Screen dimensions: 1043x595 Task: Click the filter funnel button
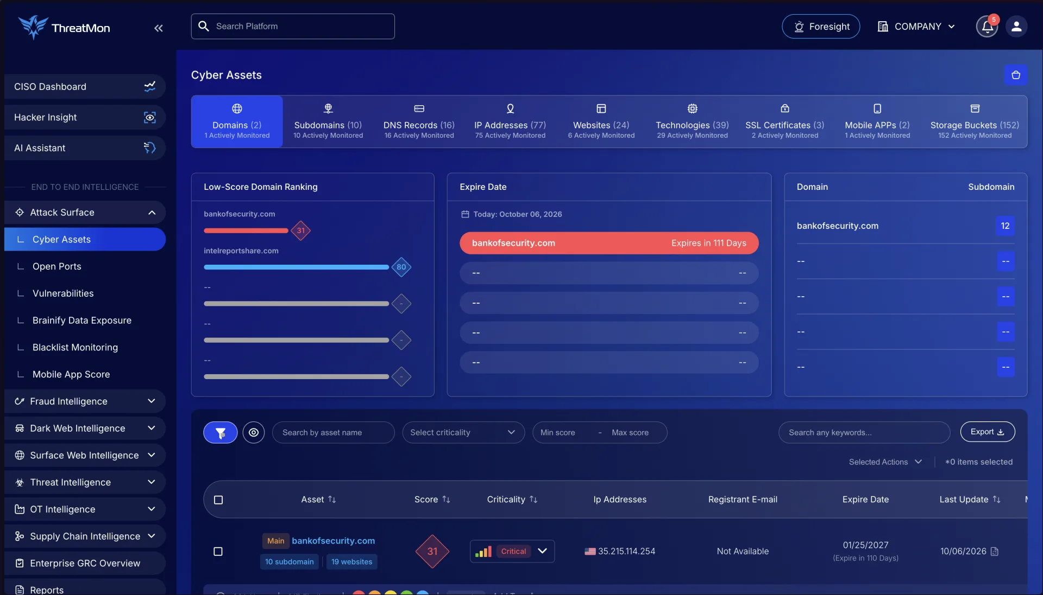220,432
